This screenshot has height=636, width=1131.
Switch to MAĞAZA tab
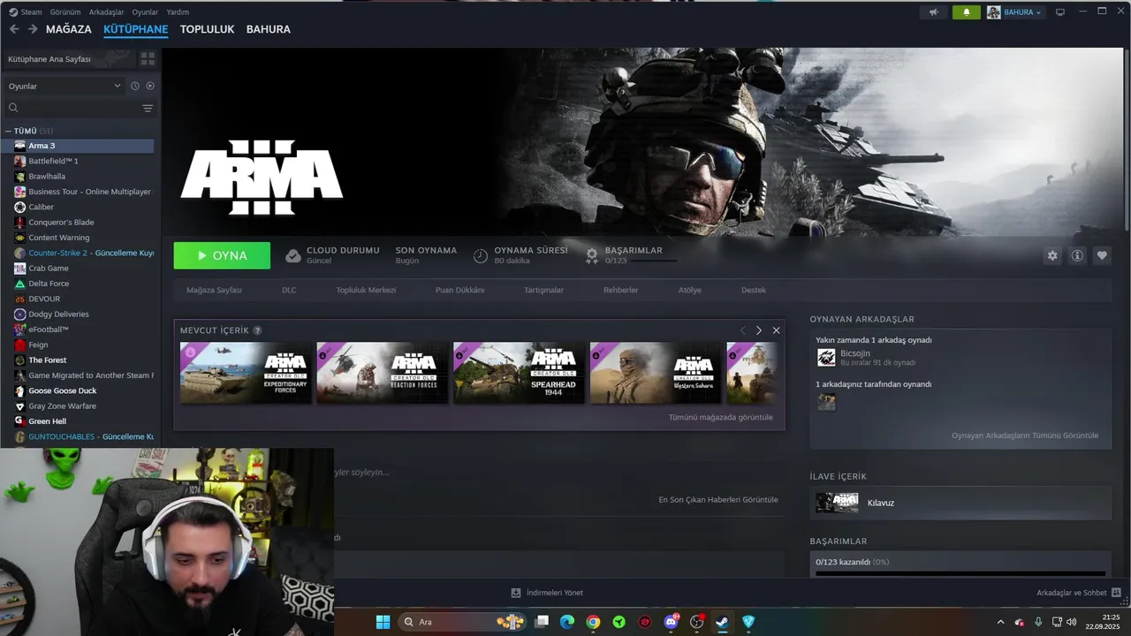[69, 29]
